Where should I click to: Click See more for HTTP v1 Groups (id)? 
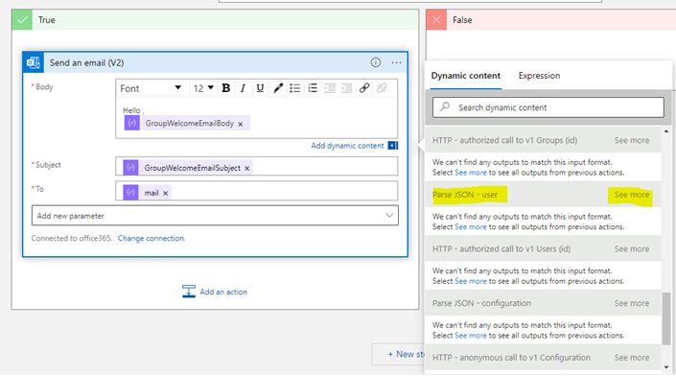click(632, 140)
